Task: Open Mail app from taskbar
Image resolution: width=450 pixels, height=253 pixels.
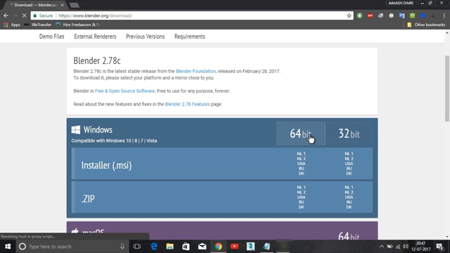Action: pos(202,247)
